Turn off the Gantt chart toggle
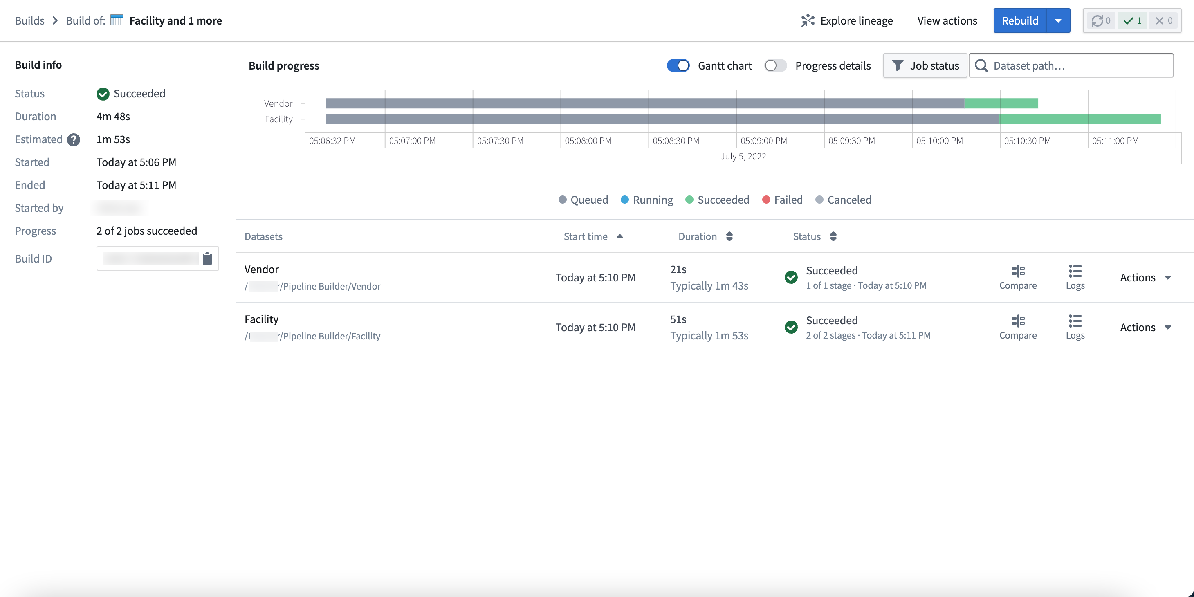 point(678,65)
